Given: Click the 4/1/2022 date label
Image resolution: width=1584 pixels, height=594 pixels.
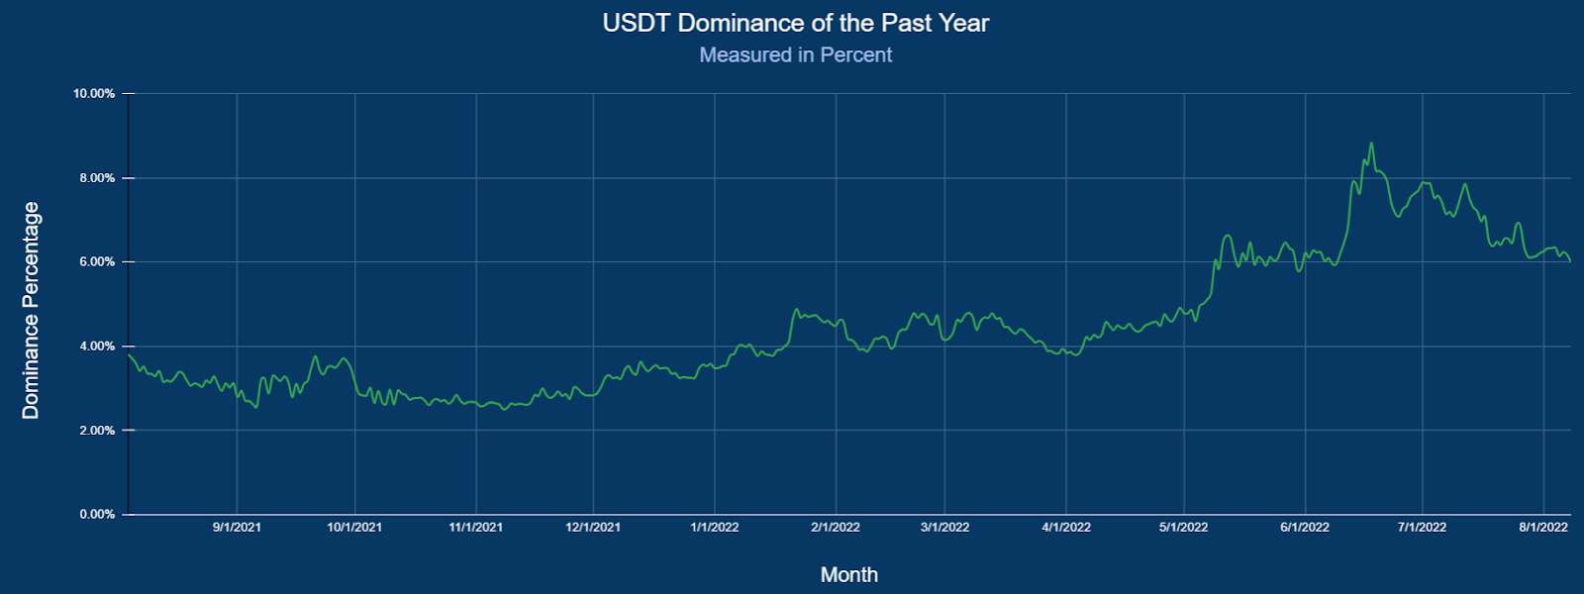Looking at the screenshot, I should coord(1066,527).
